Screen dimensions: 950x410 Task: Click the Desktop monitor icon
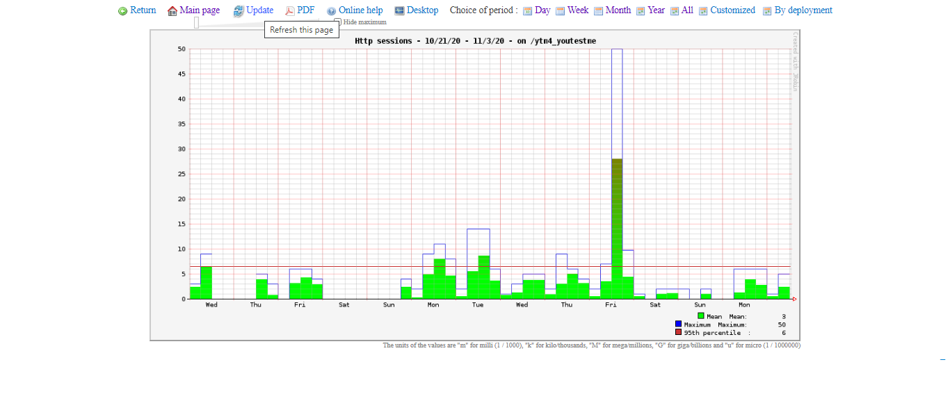399,10
